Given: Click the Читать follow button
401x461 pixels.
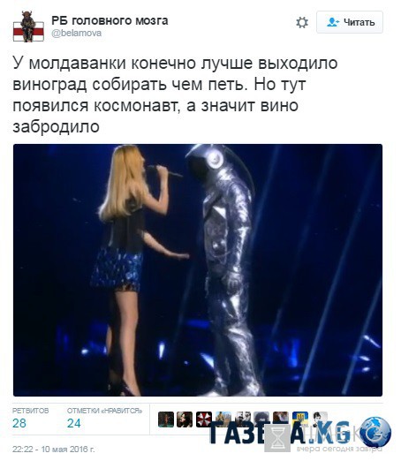Looking at the screenshot, I should [x=350, y=22].
